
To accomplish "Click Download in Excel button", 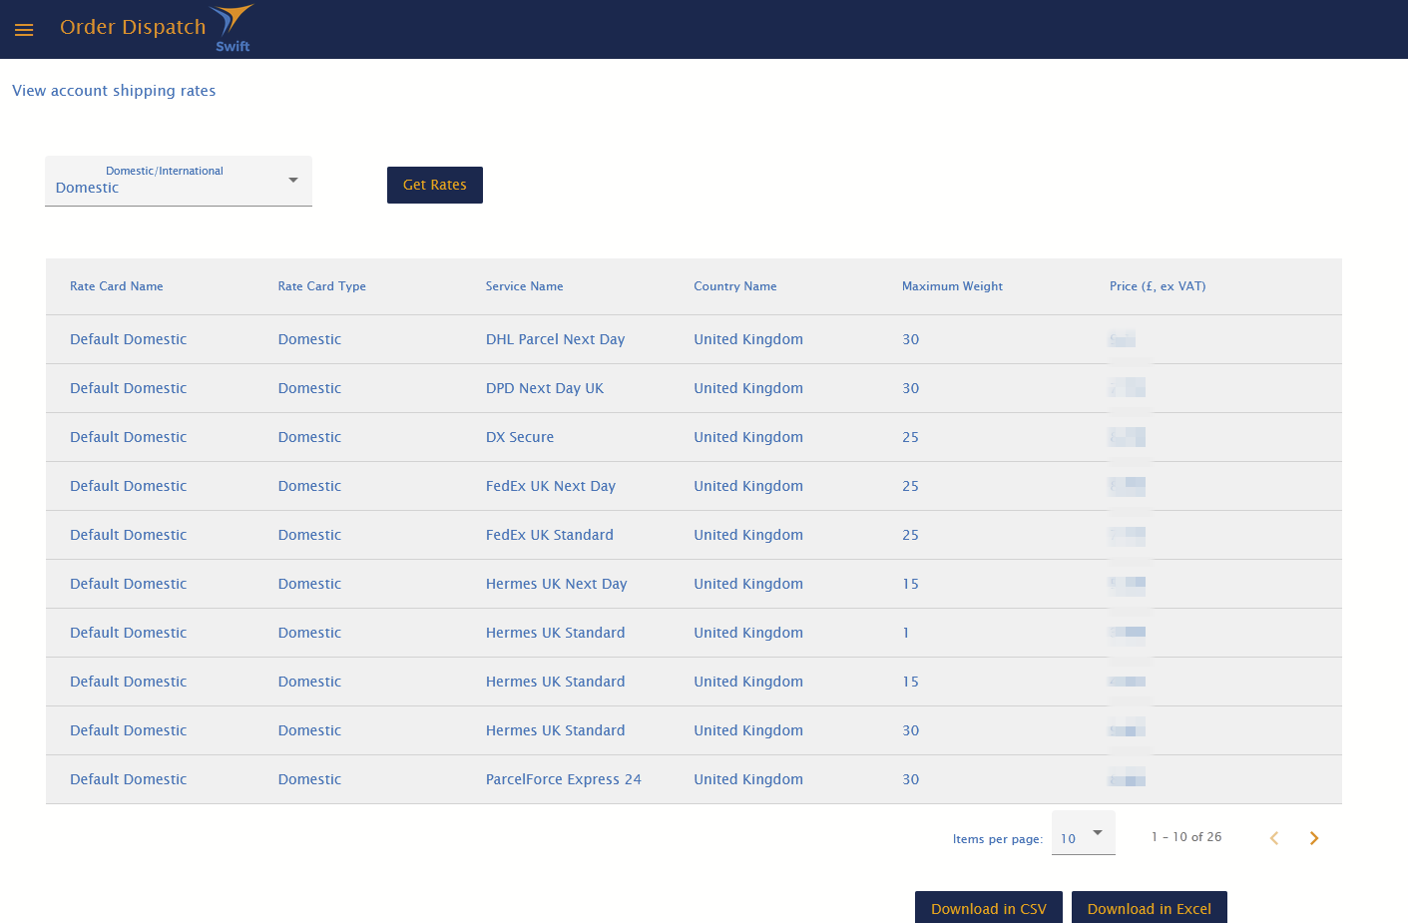I will click(x=1150, y=908).
